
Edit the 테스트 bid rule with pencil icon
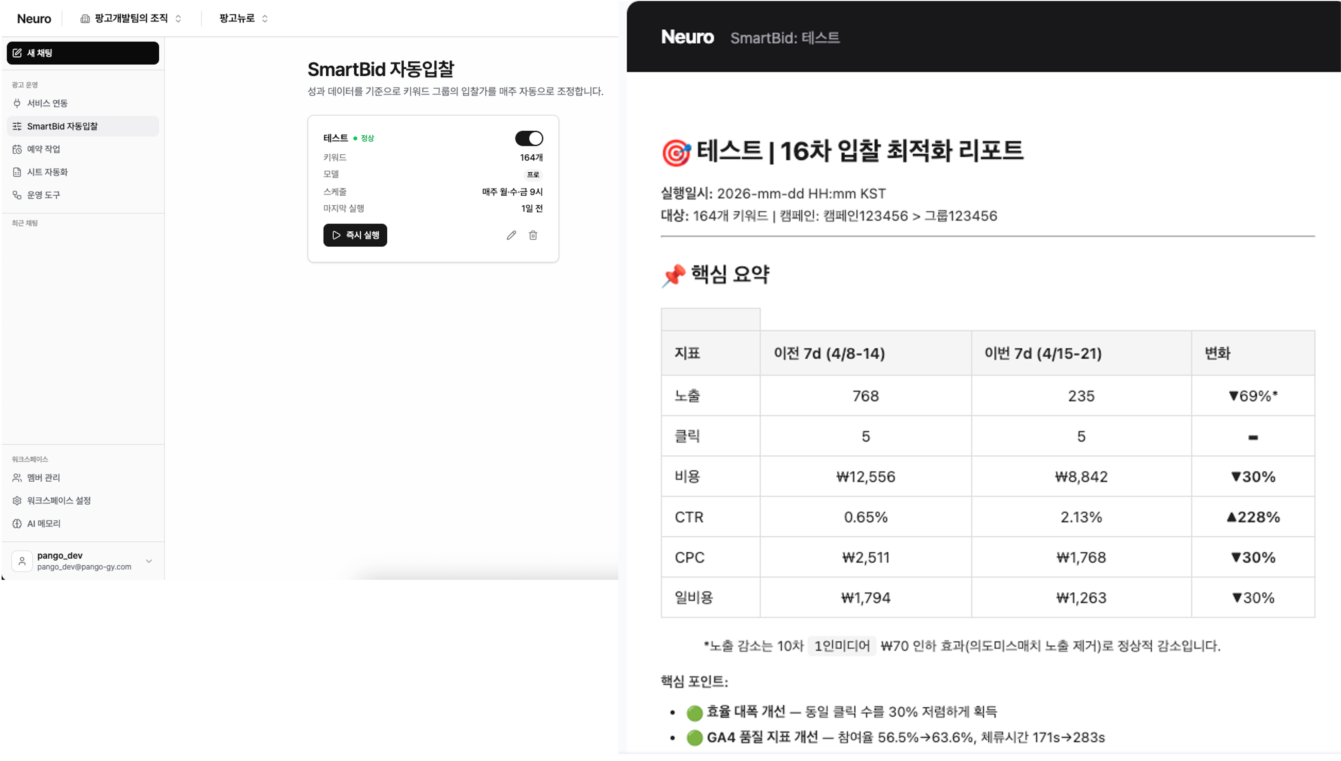click(511, 235)
